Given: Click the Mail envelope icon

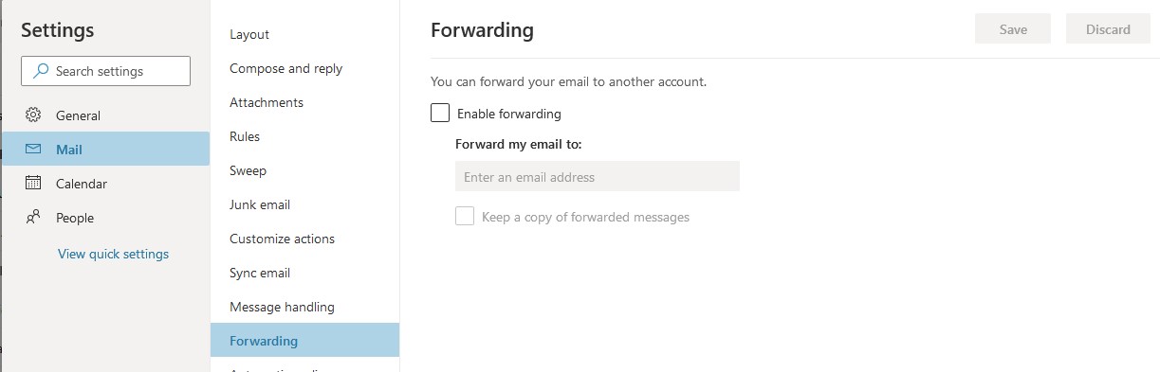Looking at the screenshot, I should coord(34,150).
